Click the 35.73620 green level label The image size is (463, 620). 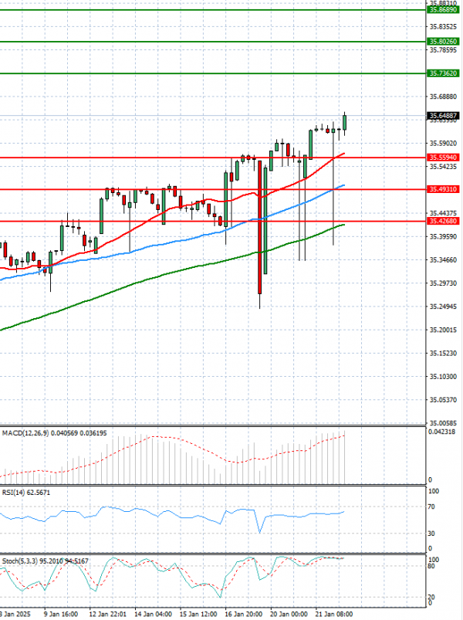click(443, 73)
